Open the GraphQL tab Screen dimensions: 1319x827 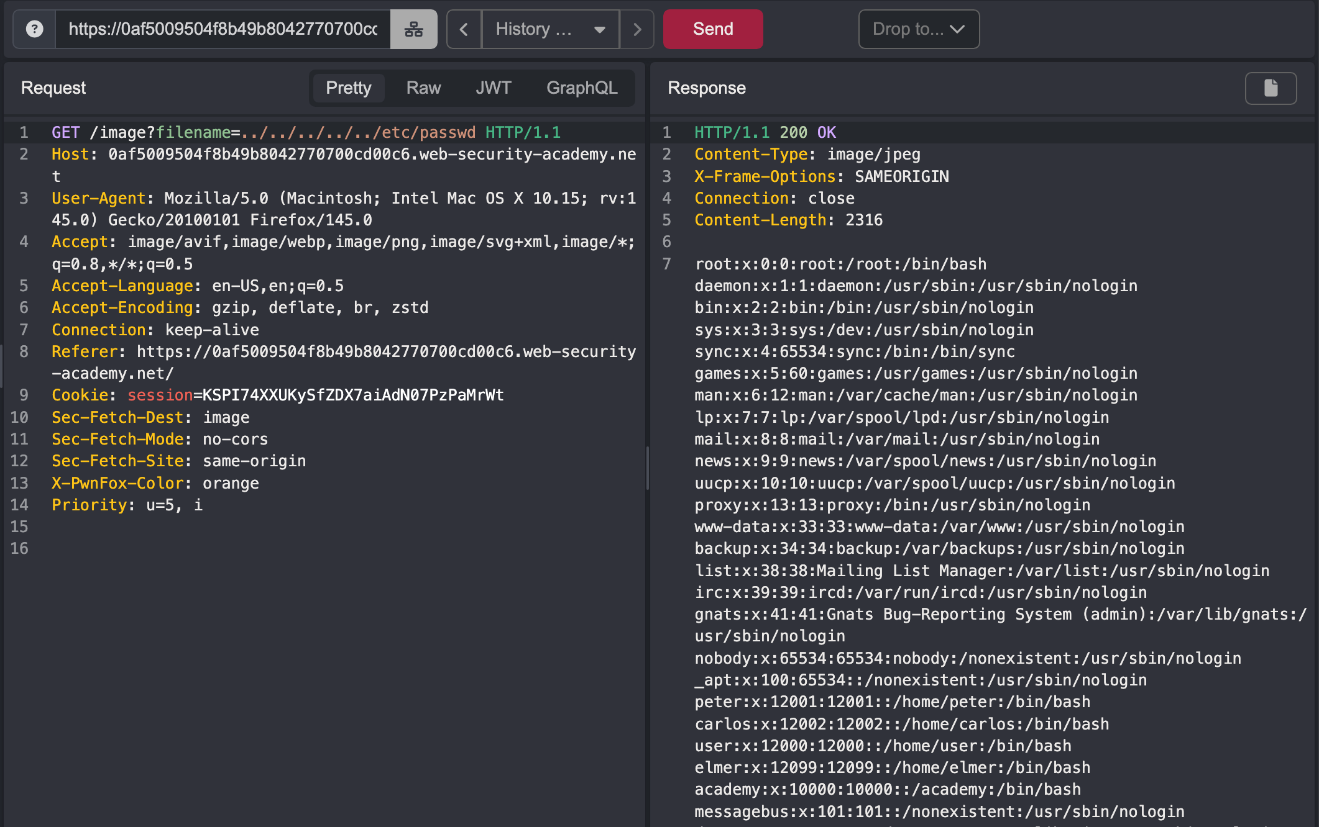pos(581,88)
